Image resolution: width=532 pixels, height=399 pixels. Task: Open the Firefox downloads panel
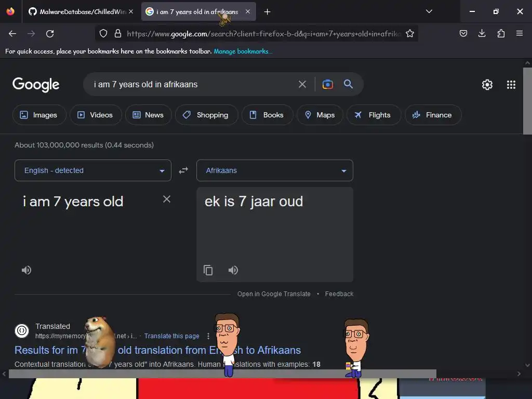click(482, 33)
